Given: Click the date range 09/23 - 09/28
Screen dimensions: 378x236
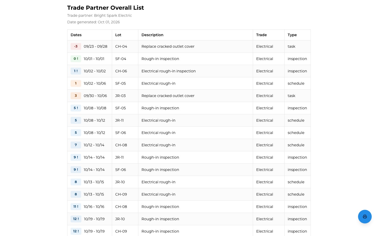Looking at the screenshot, I should click(96, 46).
